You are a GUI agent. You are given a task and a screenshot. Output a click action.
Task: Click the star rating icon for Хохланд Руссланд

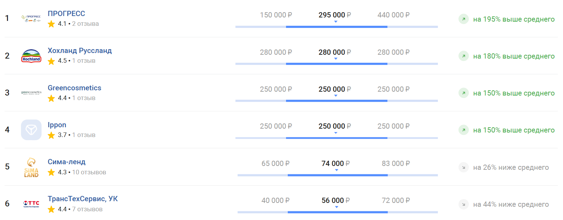(x=51, y=61)
